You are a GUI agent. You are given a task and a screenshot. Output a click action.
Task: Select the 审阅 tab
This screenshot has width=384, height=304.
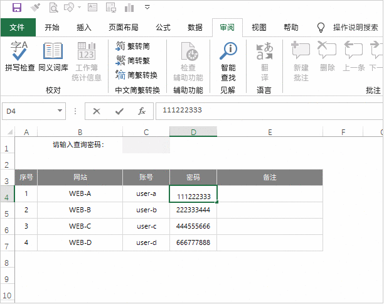(227, 27)
